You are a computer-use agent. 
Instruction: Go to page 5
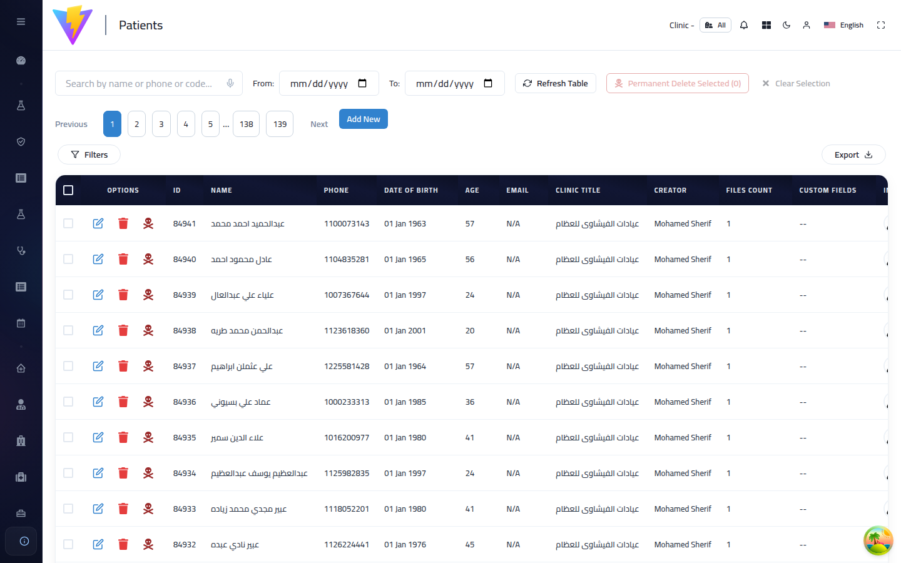[210, 124]
